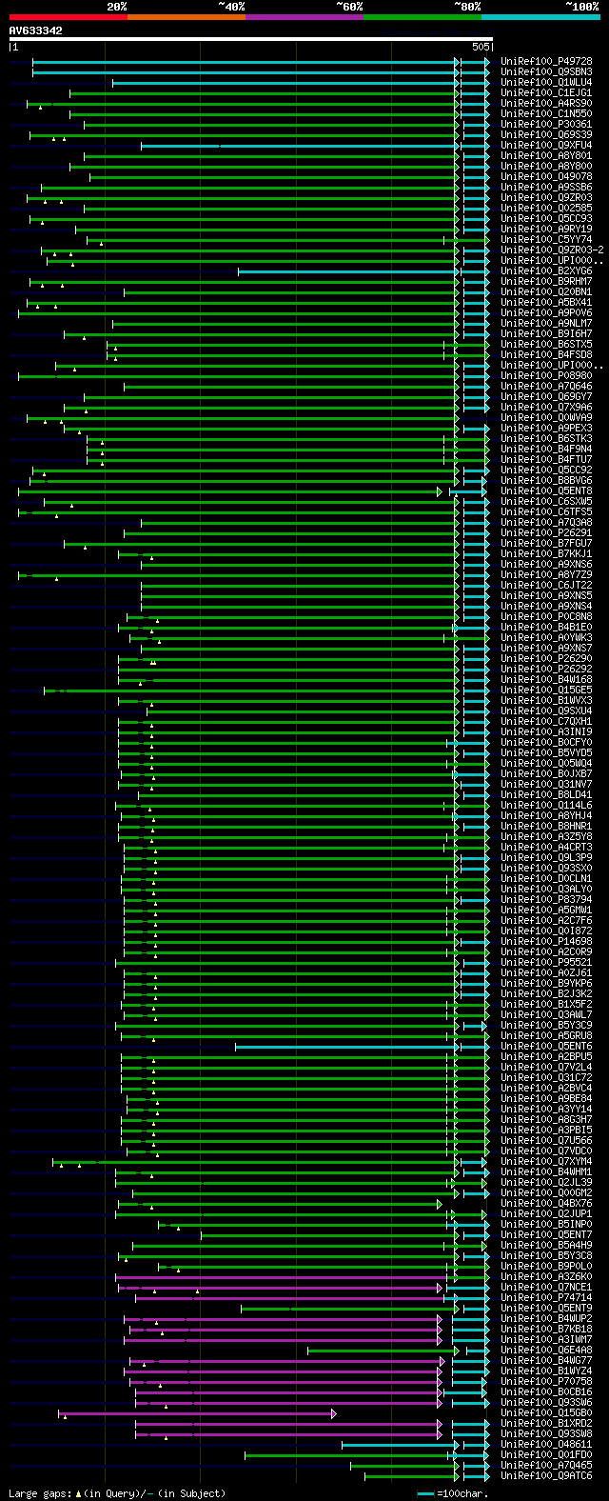Select hit label UniRef100_B4WUP2
609x1501 pixels.
546,1319
